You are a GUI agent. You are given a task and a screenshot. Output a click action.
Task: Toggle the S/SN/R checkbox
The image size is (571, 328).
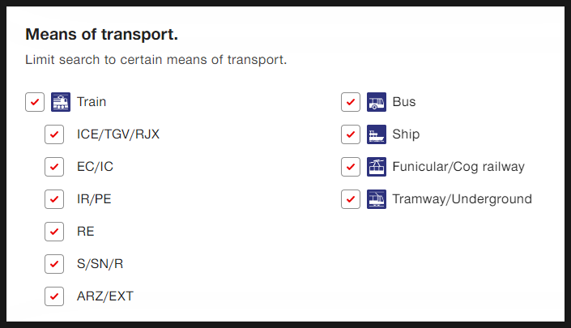(54, 264)
